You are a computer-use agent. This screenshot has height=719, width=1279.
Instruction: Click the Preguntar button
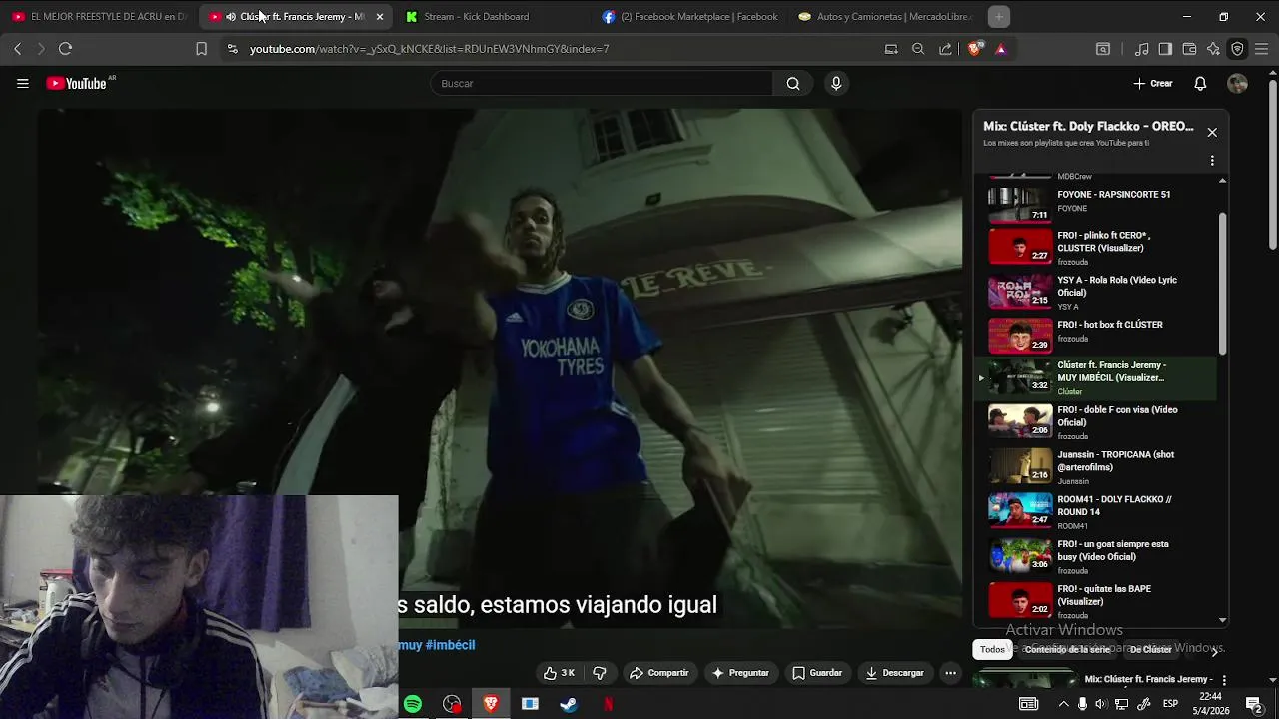(x=739, y=673)
